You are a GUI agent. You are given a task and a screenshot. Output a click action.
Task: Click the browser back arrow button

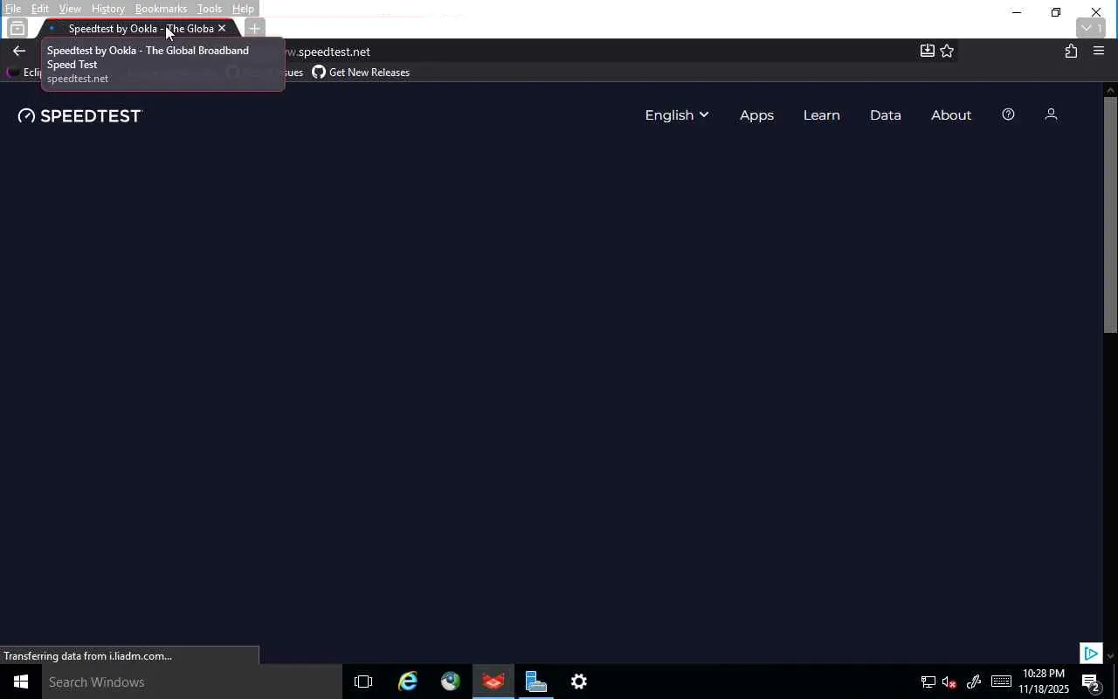pos(19,52)
